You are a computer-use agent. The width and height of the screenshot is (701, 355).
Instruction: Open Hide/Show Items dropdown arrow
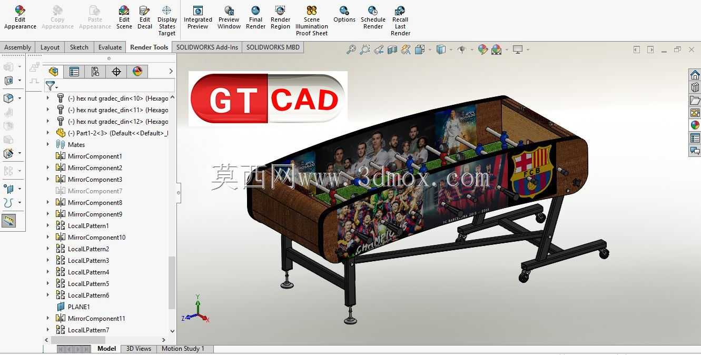click(x=472, y=50)
